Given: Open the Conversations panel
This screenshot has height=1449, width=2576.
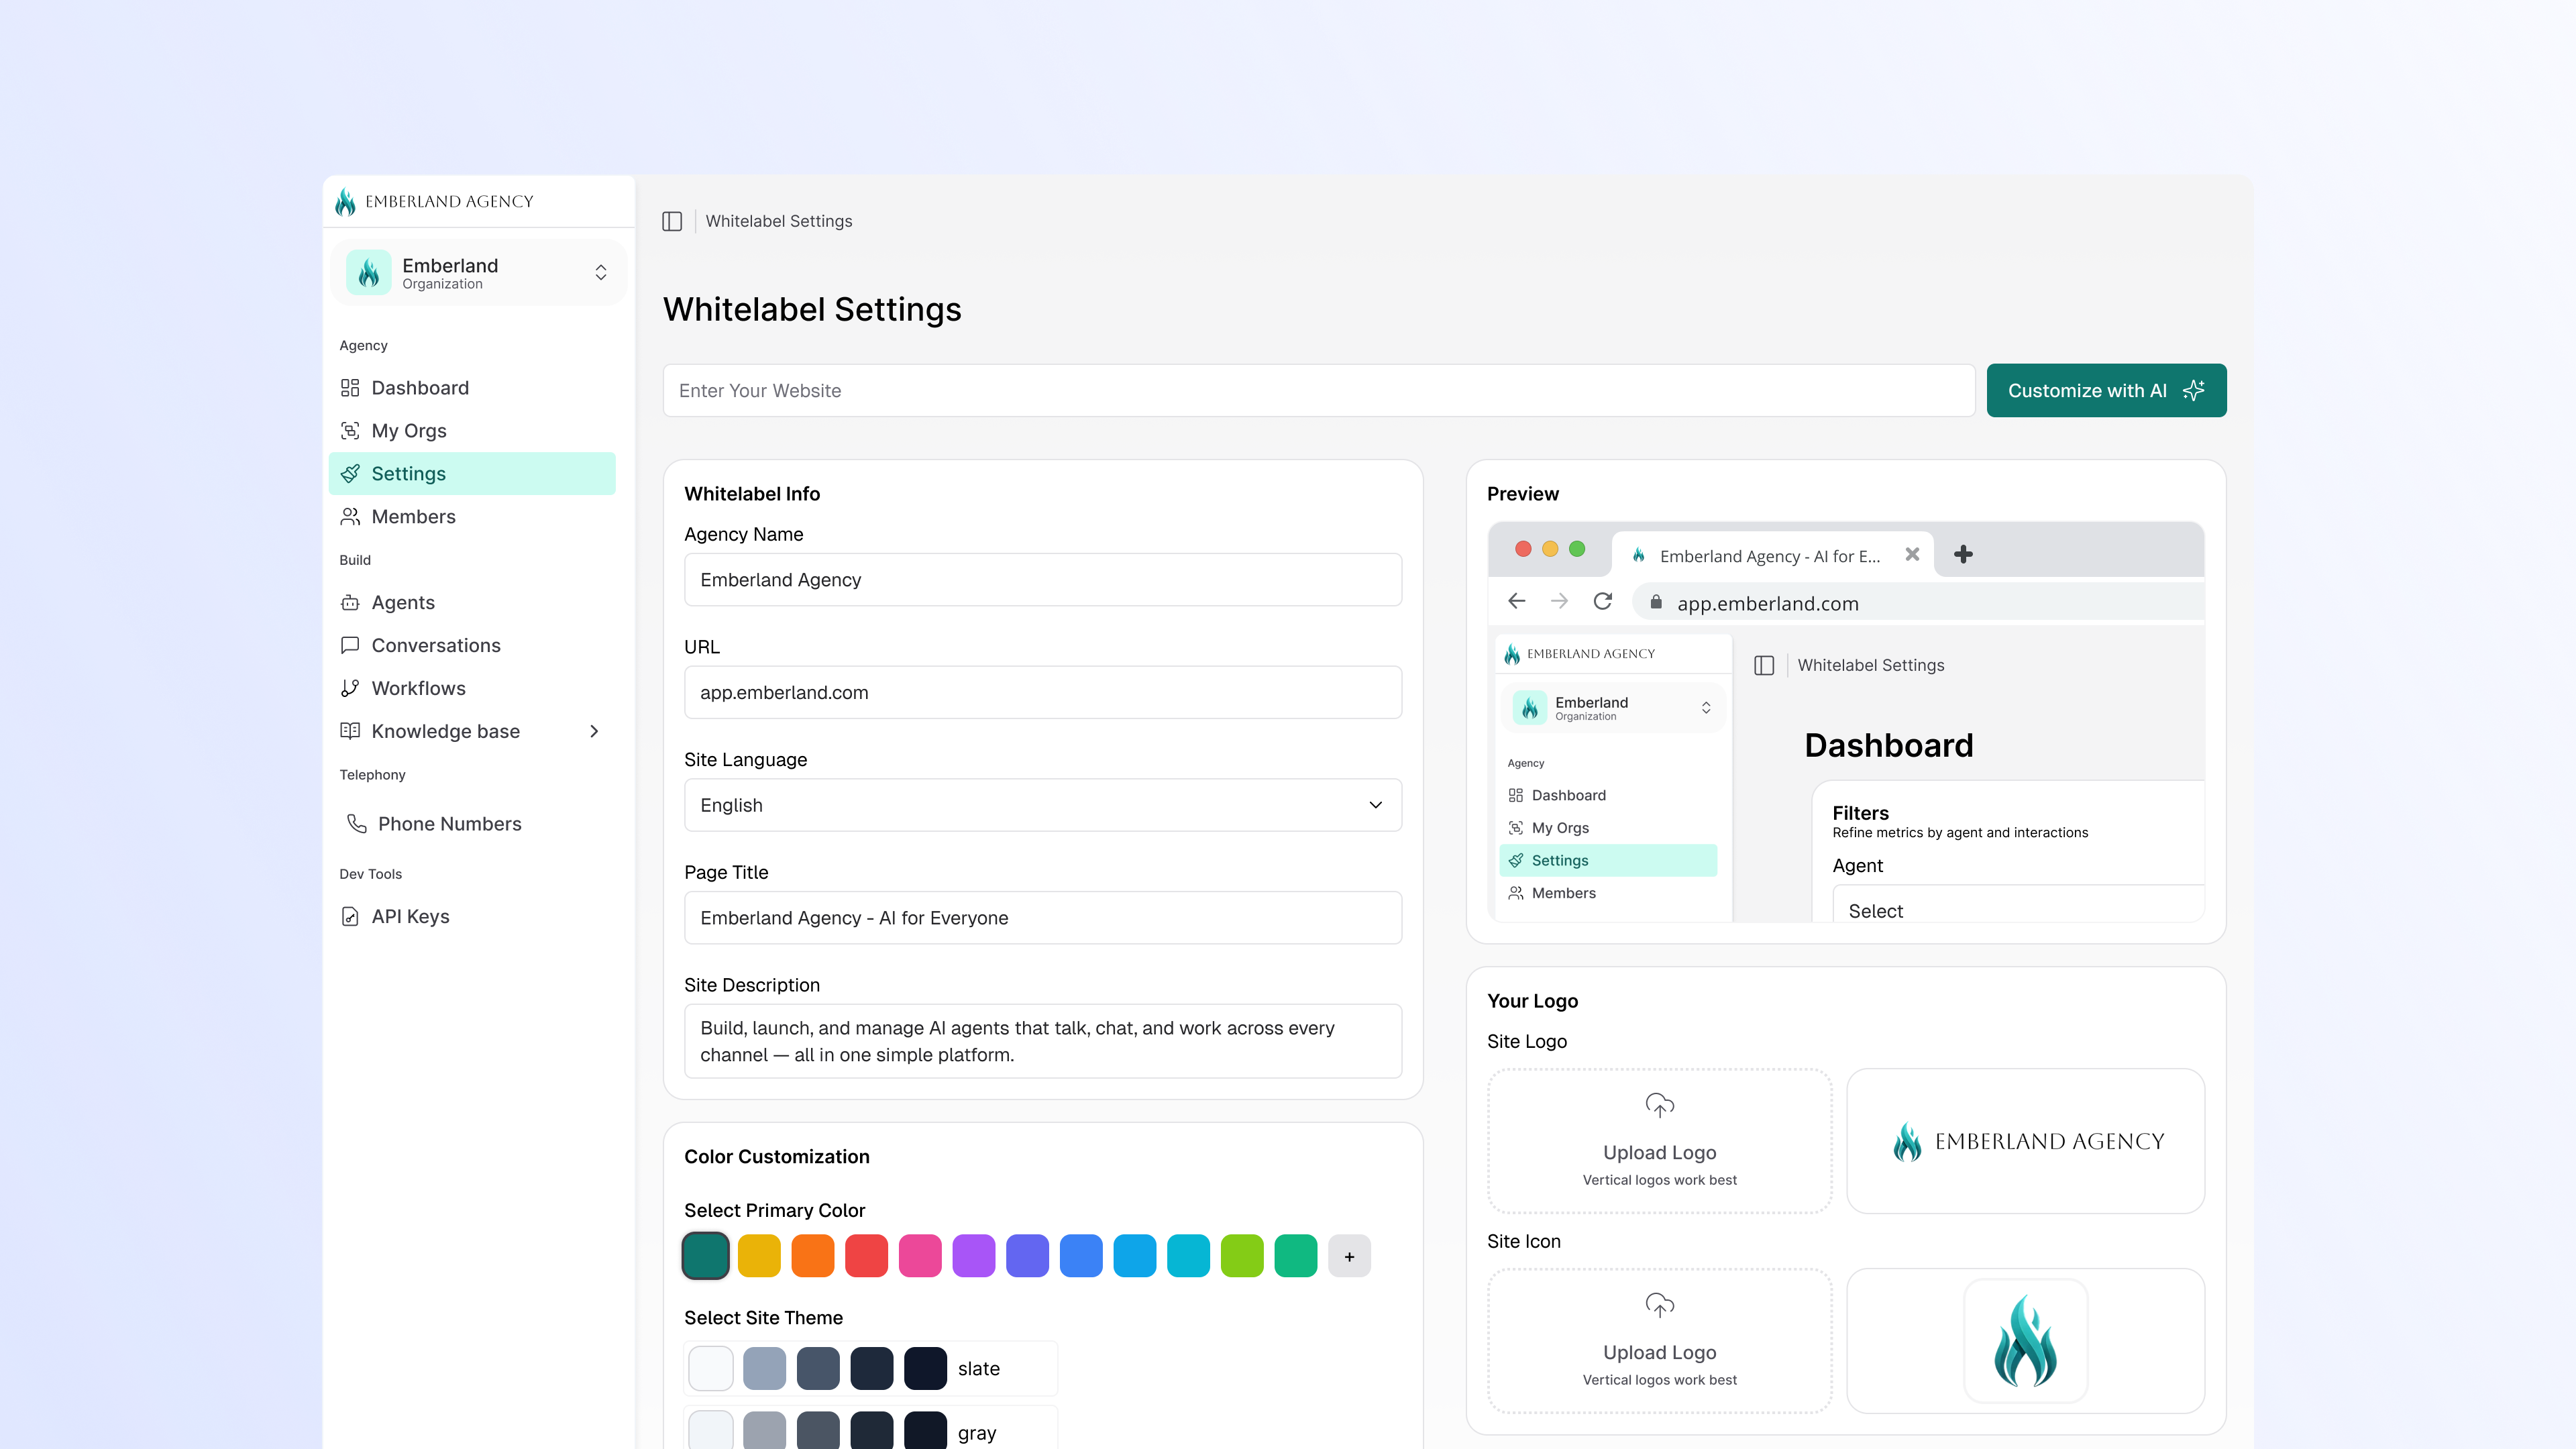Looking at the screenshot, I should (x=436, y=645).
